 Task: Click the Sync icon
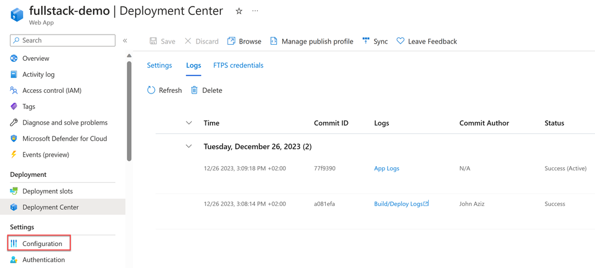[366, 40]
